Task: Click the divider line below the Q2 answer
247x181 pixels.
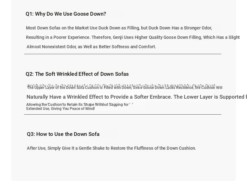Action: pos(123,114)
